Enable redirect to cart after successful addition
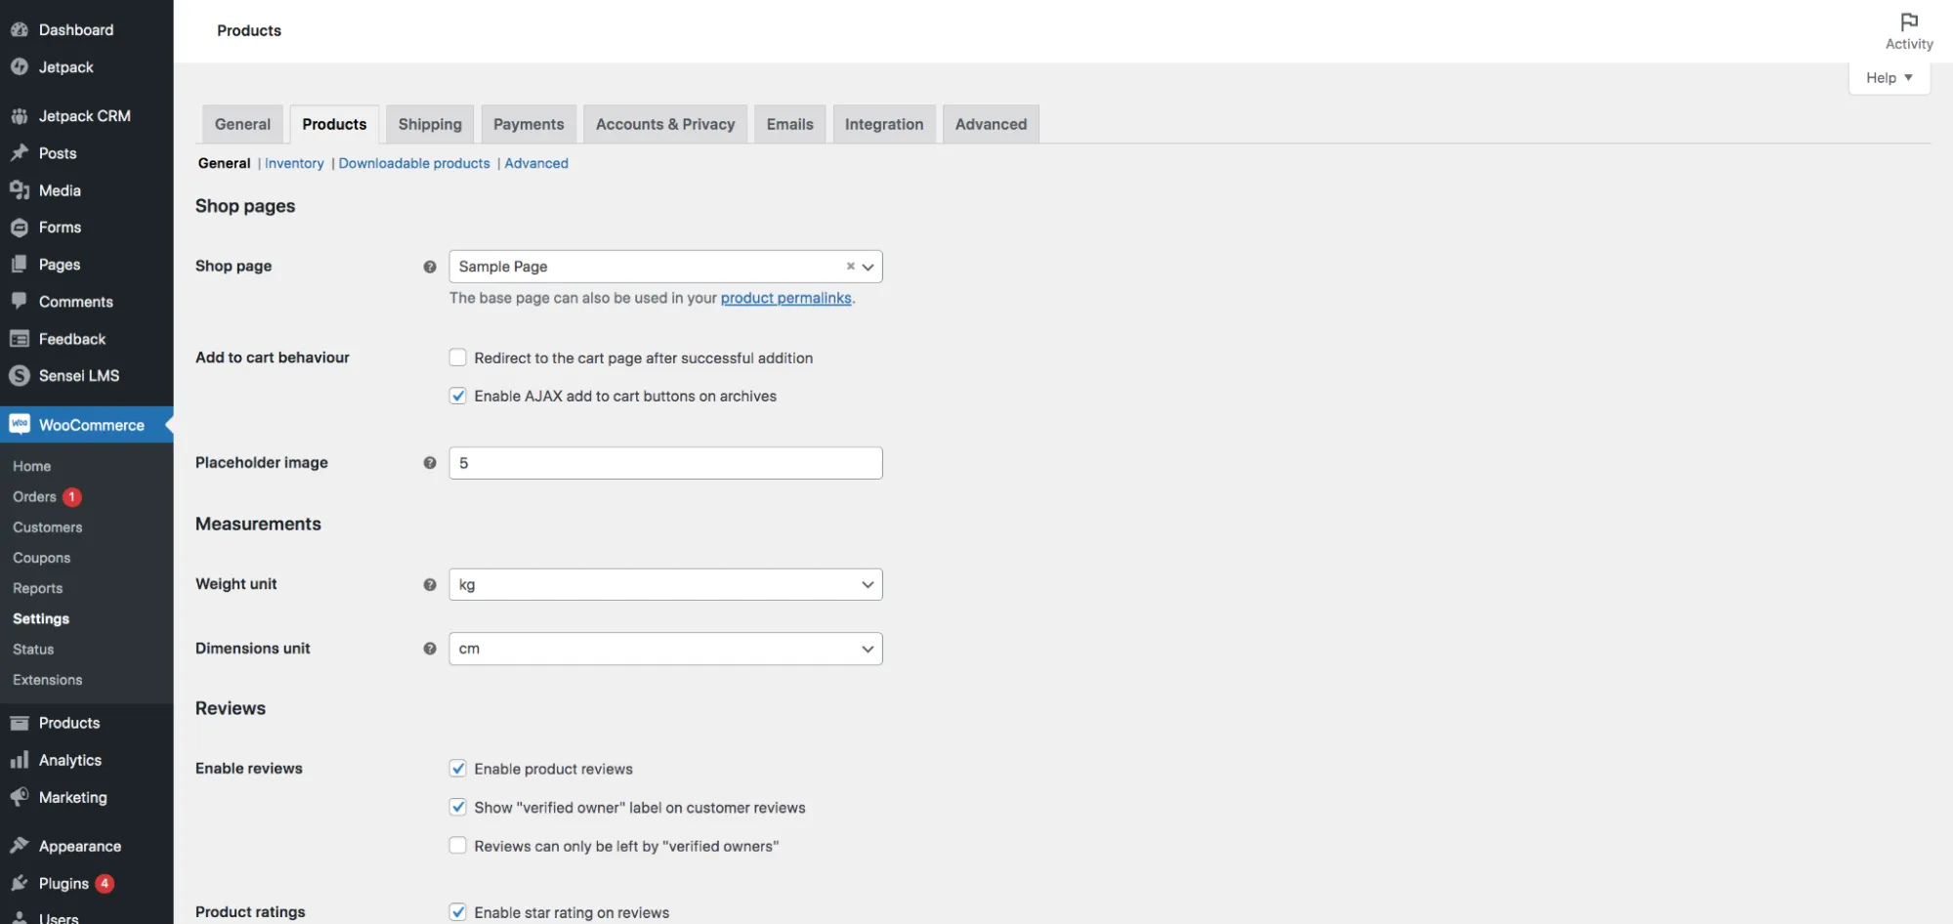The height and width of the screenshot is (924, 1953). point(457,357)
